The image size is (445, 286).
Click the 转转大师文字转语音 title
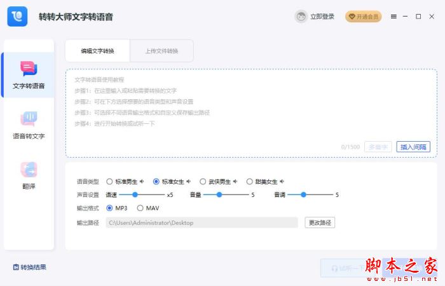[76, 17]
